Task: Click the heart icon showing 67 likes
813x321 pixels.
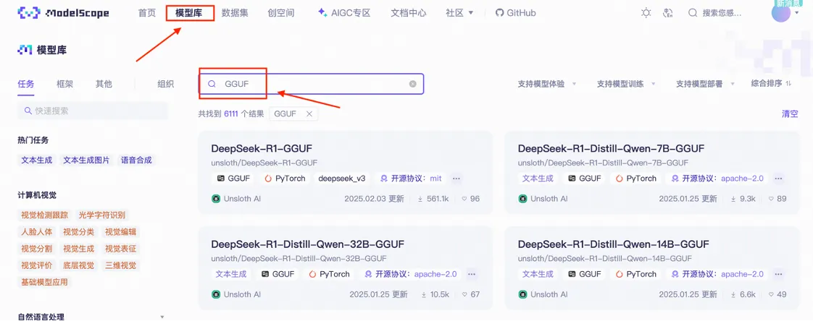Action: coord(464,294)
